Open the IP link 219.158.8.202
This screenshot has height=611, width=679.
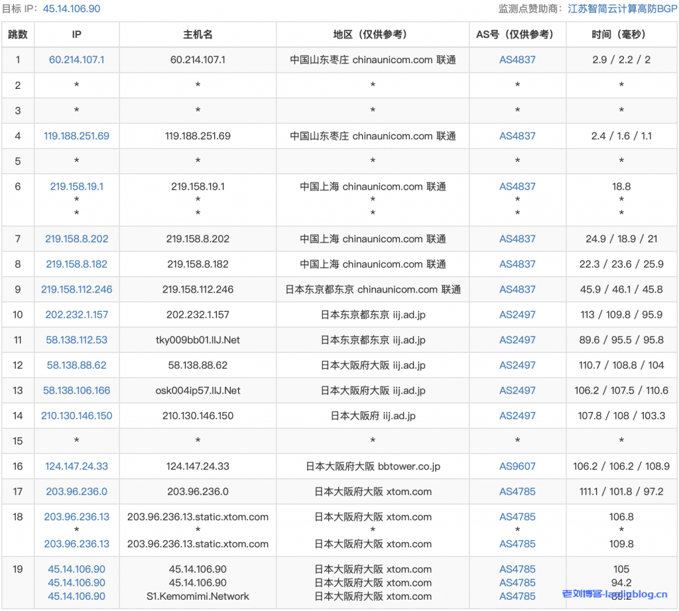pyautogui.click(x=76, y=239)
